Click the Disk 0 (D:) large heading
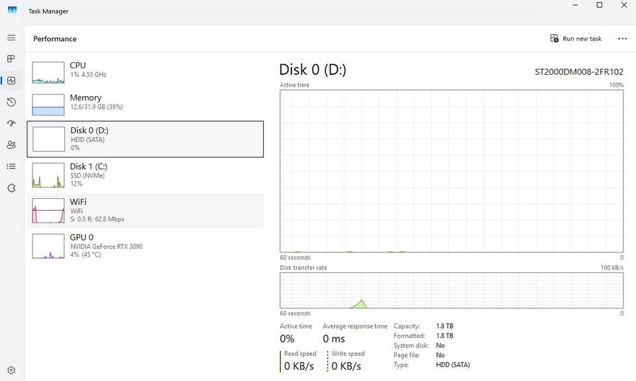Screen dimensions: 636x381 313,70
